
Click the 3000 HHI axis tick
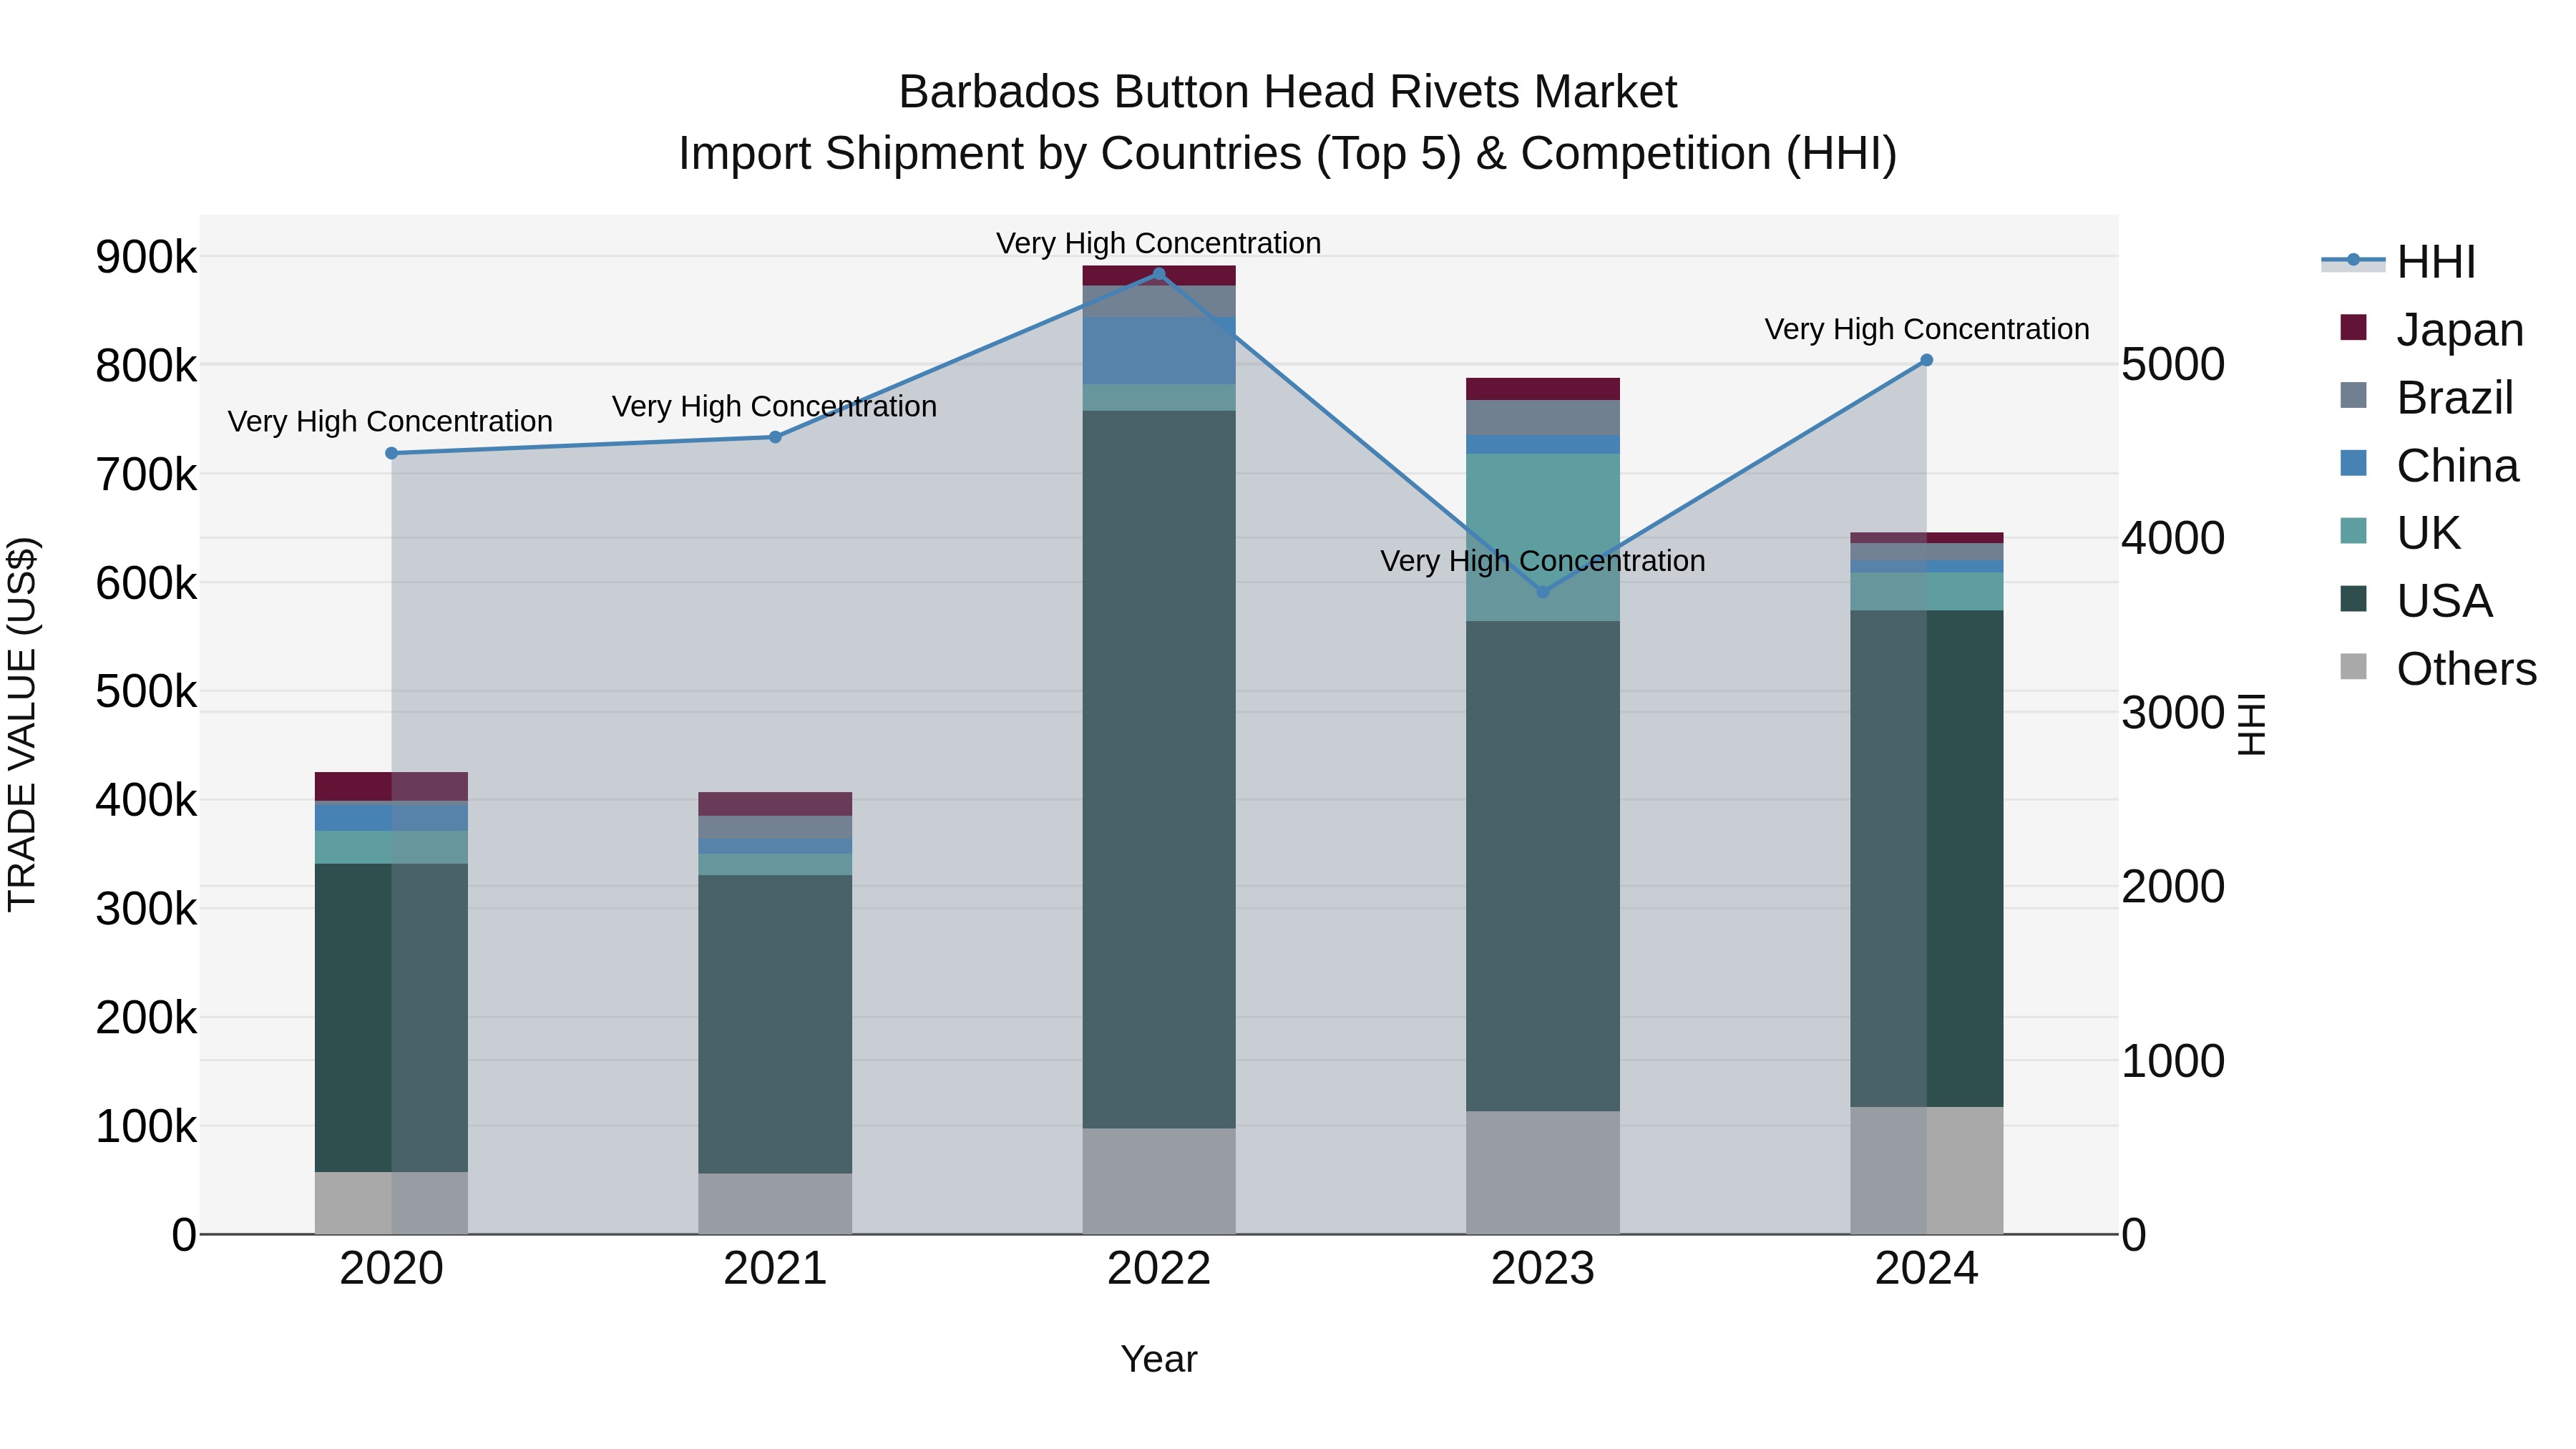point(2173,712)
